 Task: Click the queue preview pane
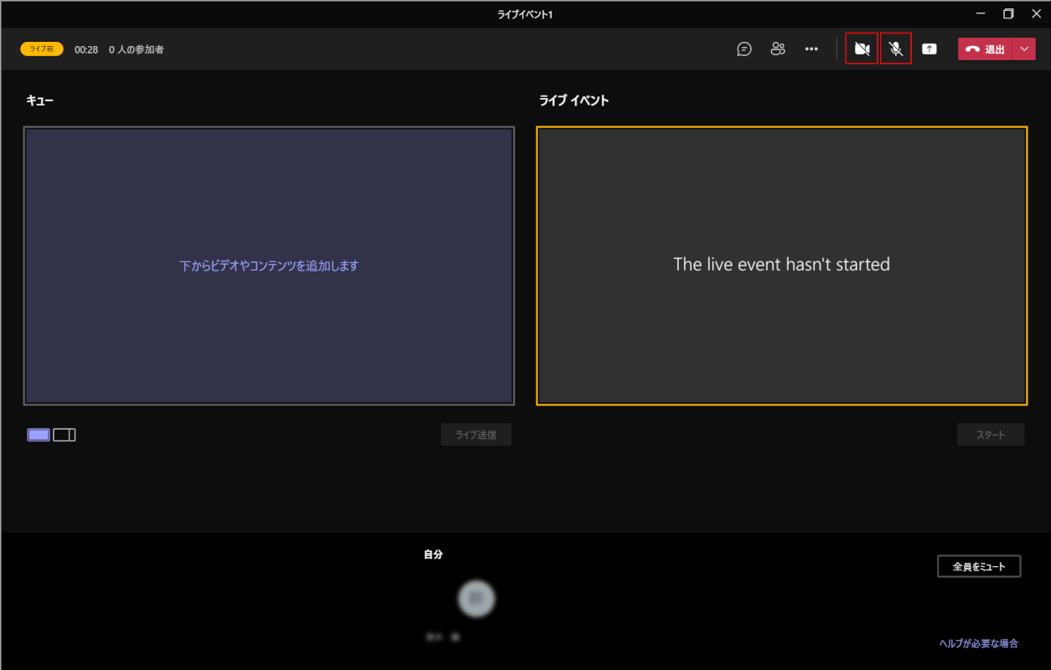pos(269,265)
